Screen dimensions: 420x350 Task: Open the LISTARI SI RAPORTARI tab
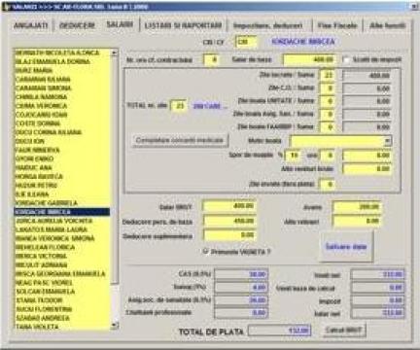click(x=183, y=25)
